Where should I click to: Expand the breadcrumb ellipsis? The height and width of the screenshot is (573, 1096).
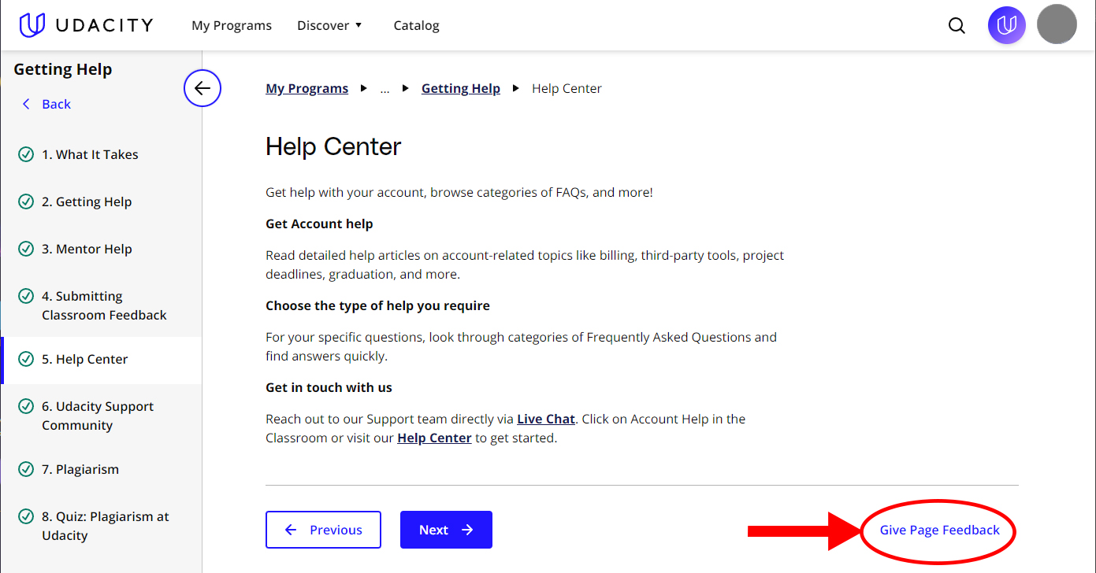[x=385, y=89]
